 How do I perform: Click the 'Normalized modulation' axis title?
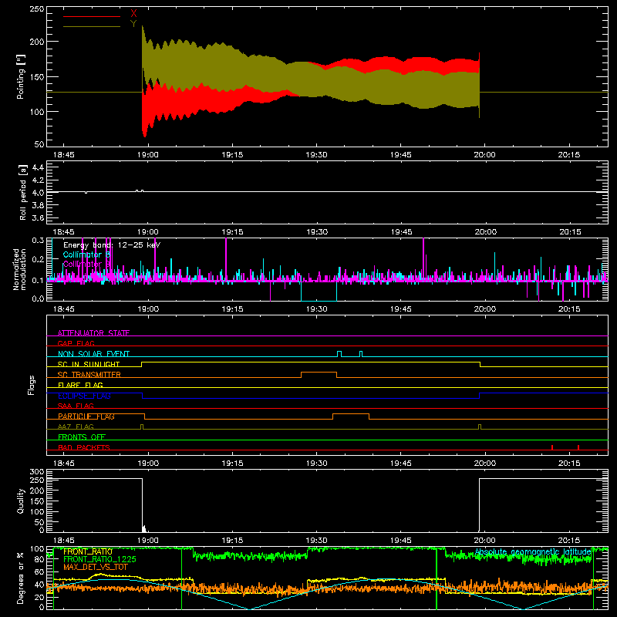pyautogui.click(x=19, y=269)
